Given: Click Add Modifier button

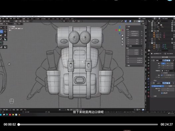Looking at the screenshot, I should (x=162, y=57).
